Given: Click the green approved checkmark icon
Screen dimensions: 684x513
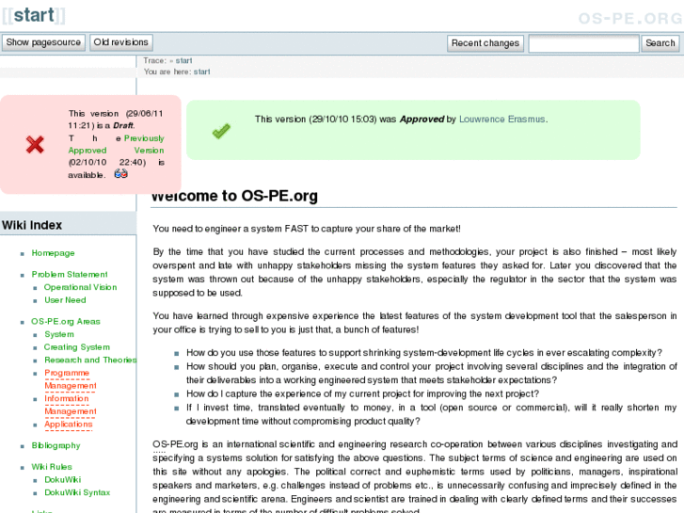Looking at the screenshot, I should 221,131.
